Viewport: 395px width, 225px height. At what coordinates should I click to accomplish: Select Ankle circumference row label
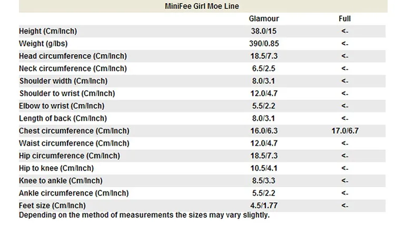74,193
